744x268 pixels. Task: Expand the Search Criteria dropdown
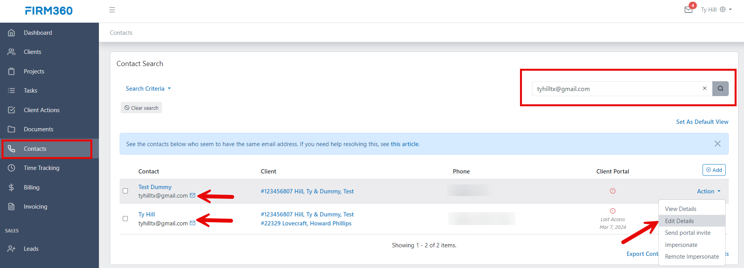coord(148,89)
